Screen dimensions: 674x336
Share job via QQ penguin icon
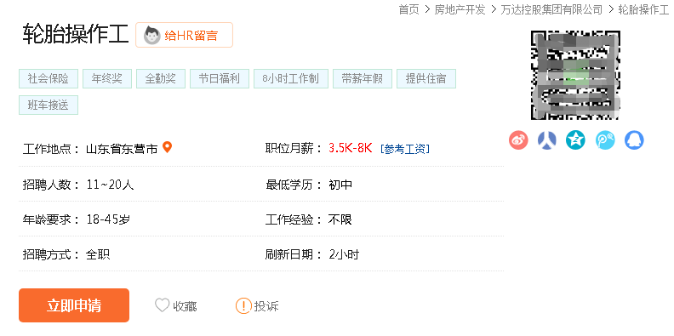tap(634, 140)
